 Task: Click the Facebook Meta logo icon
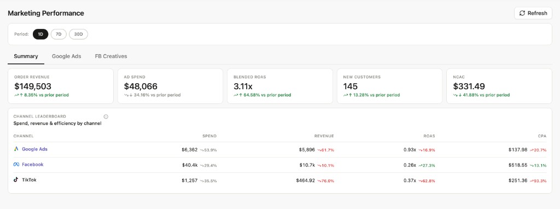(16, 164)
